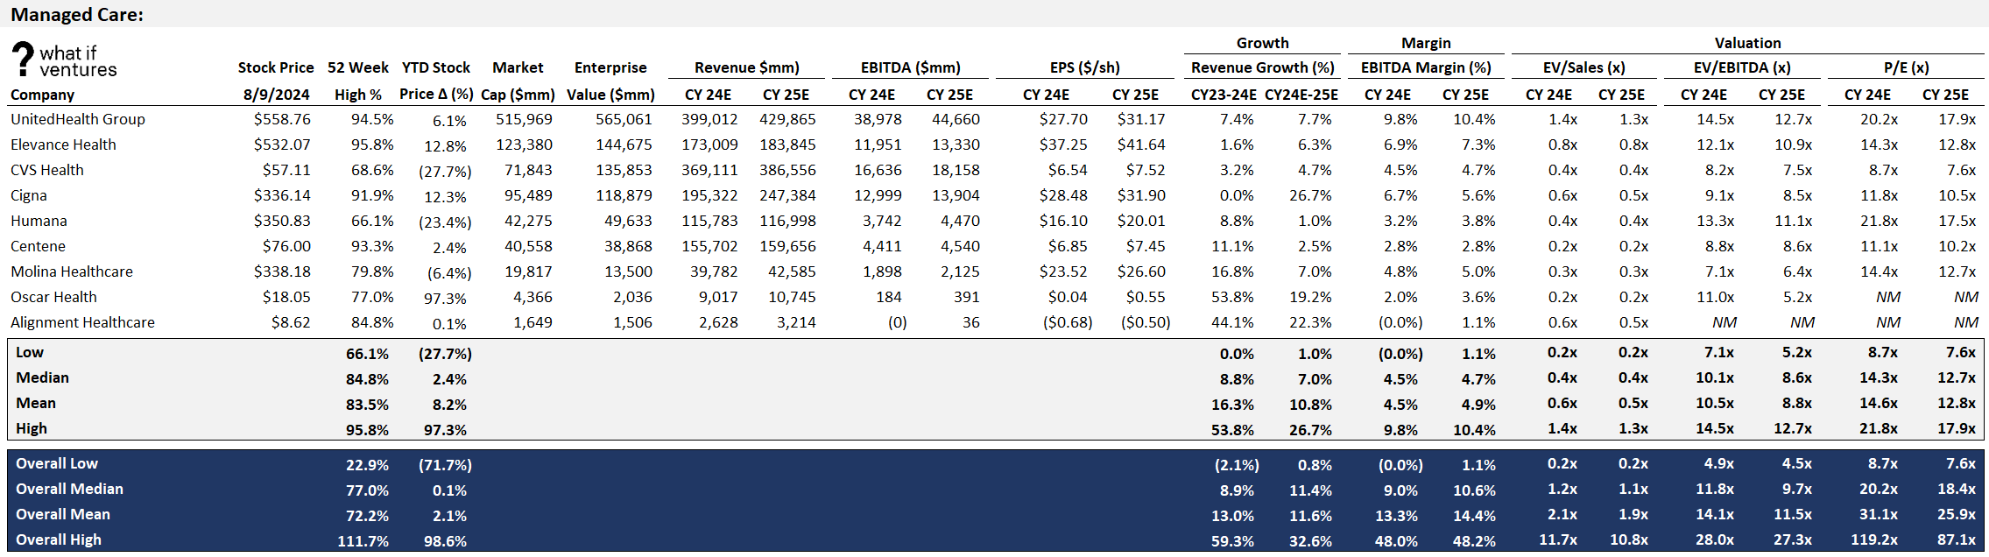
Task: Select Oscar Health YTD change 97.3%
Action: click(445, 299)
